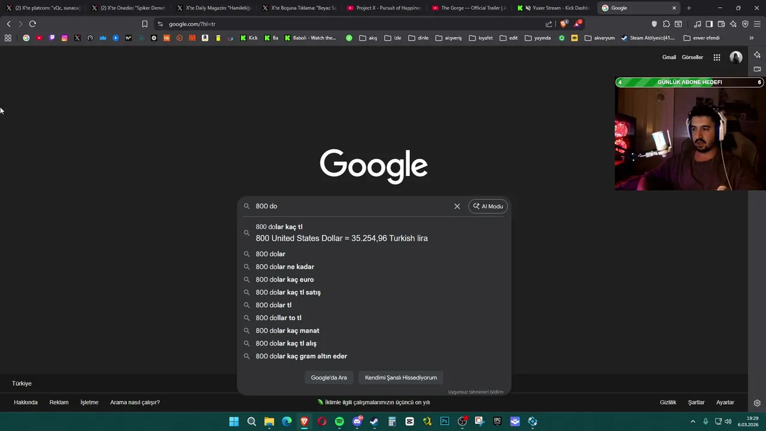Go back with the browser back arrow
Viewport: 766px width, 431px height.
click(8, 24)
